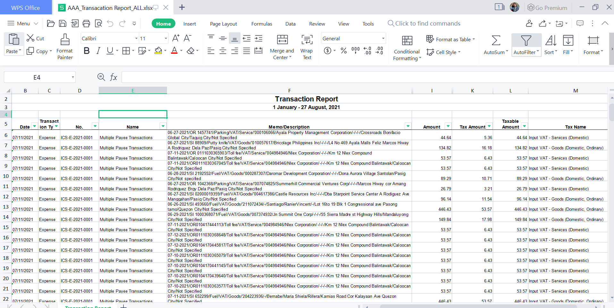Screen dimensions: 614x308
Task: Toggle Italic formatting
Action: tap(98, 51)
